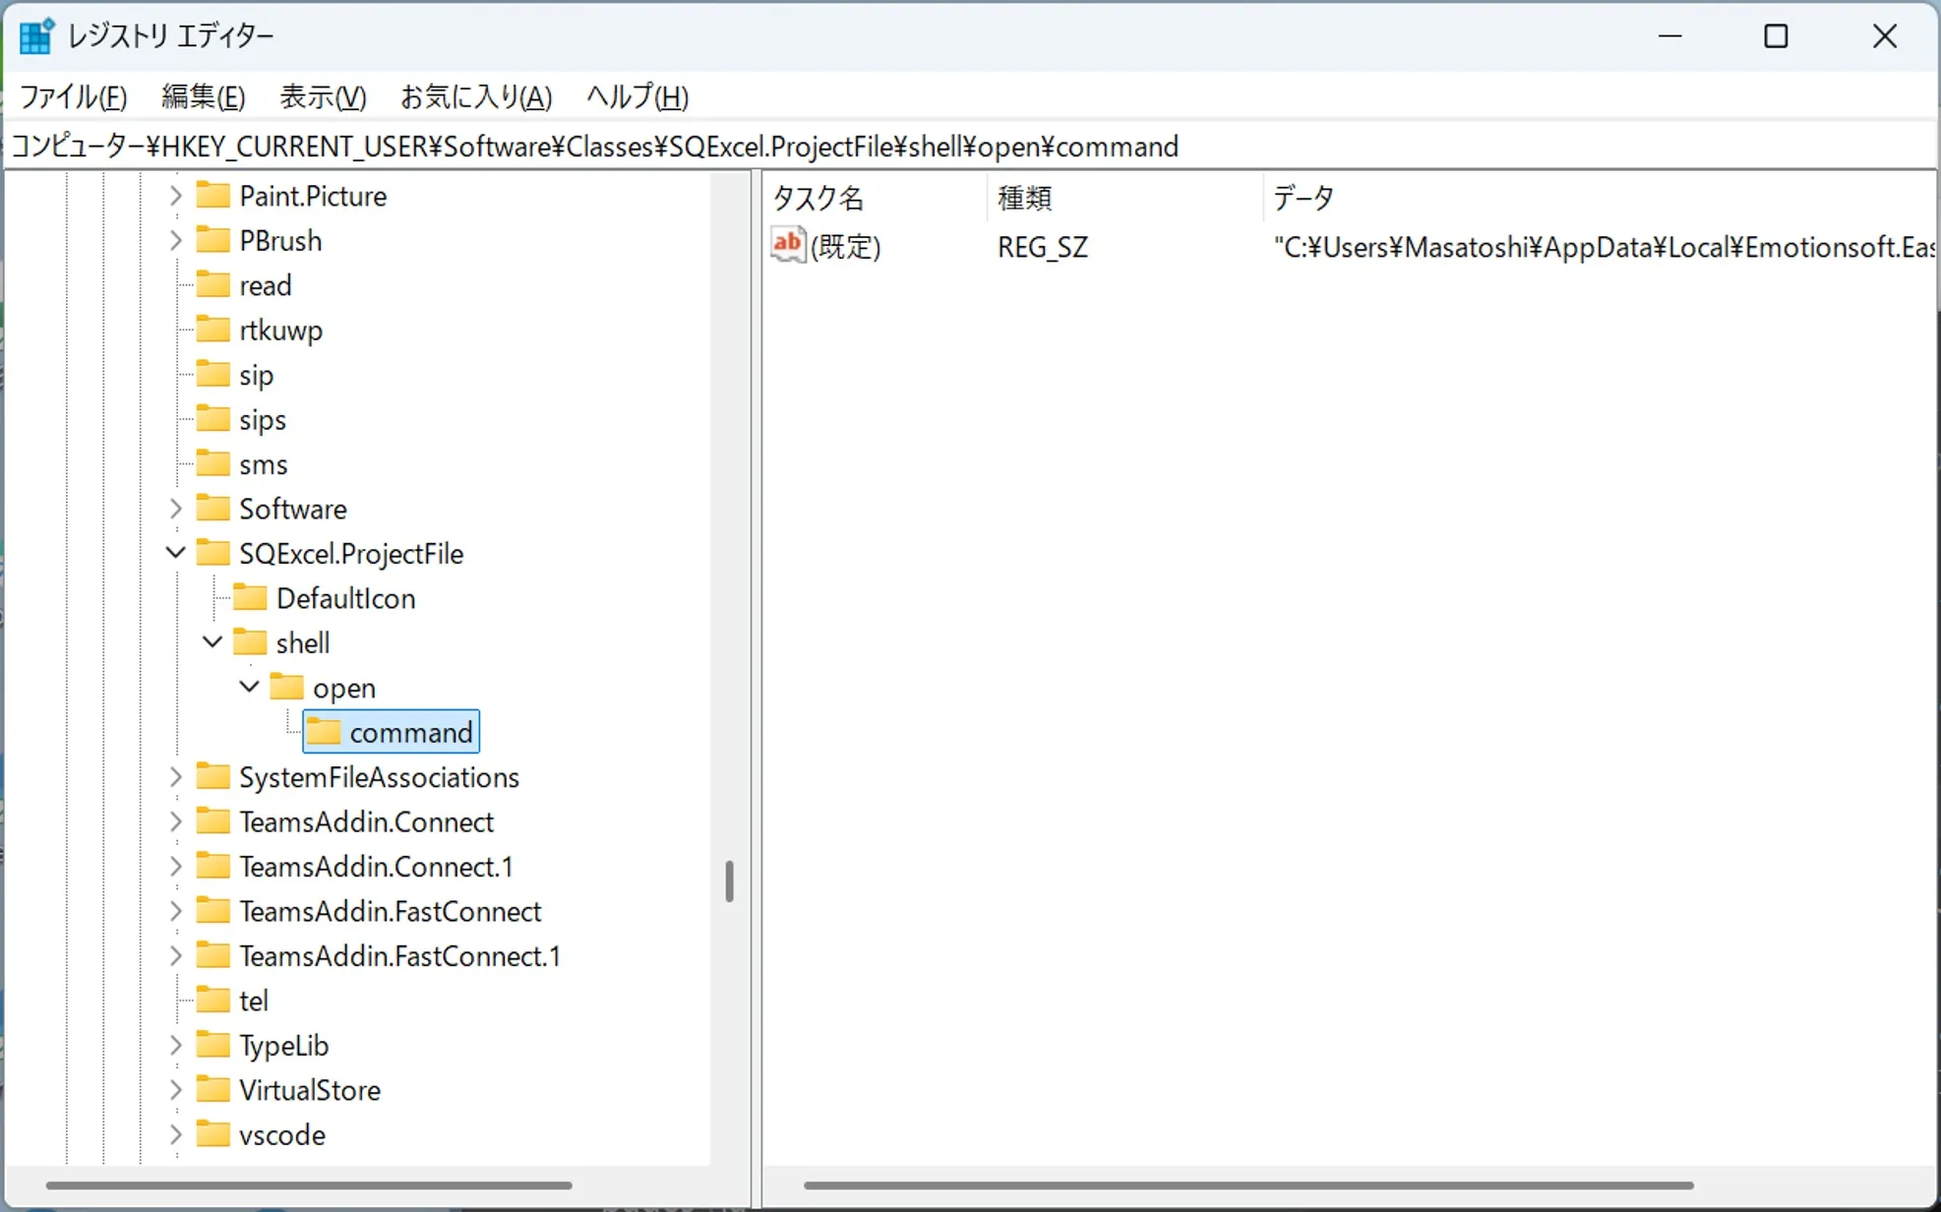Collapse the shell key chevron
Viewport: 1941px width, 1212px height.
click(212, 642)
